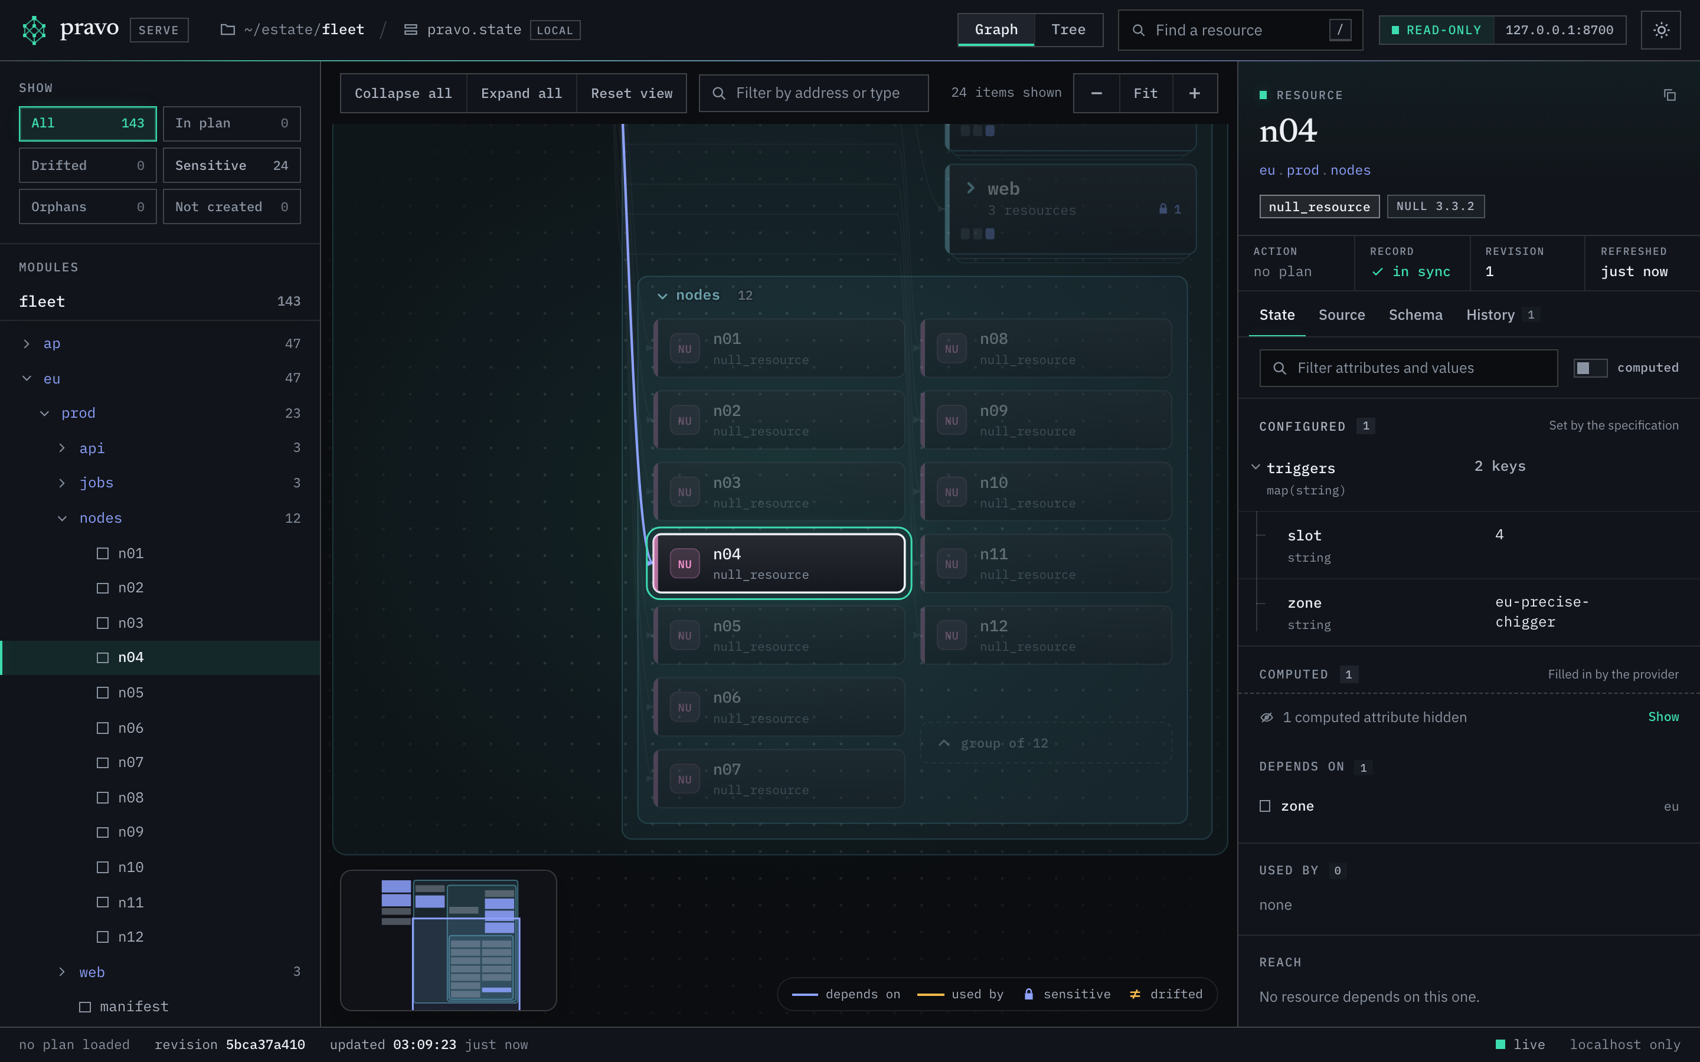
Task: Focus the Find a resource search box
Action: (1240, 30)
